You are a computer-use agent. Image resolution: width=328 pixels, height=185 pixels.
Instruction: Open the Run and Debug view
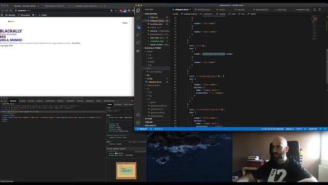click(138, 34)
